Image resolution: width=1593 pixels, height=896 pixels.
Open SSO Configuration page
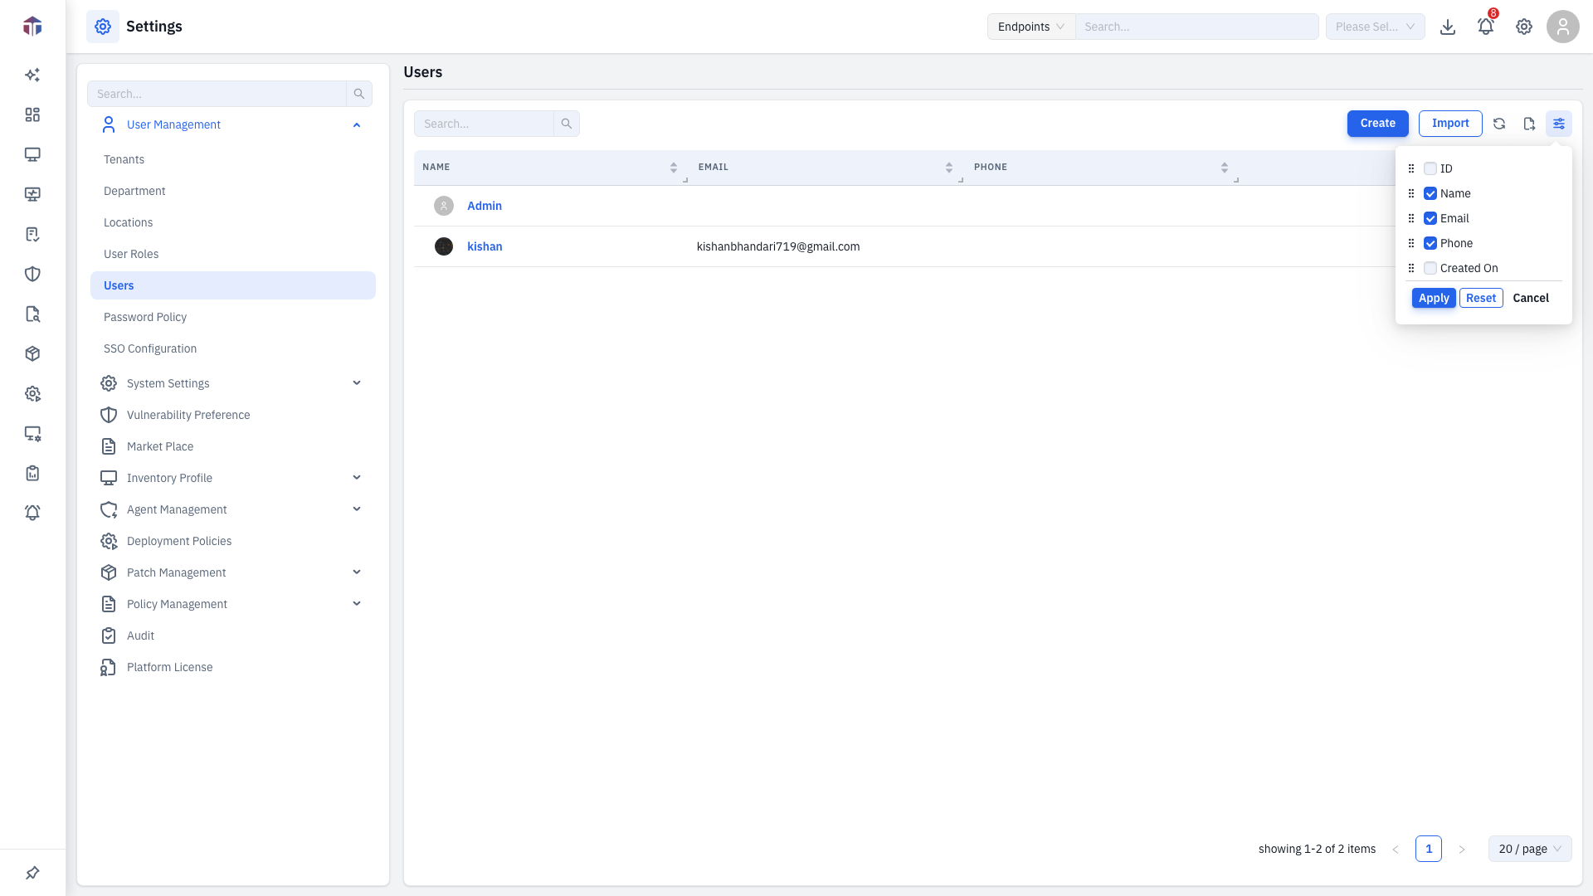pyautogui.click(x=150, y=348)
